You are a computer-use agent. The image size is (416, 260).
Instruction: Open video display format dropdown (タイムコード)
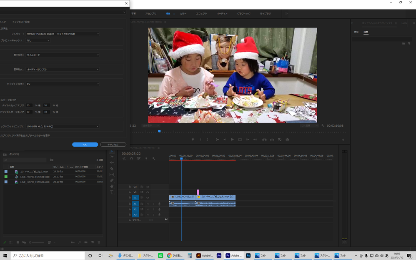[x=63, y=55]
